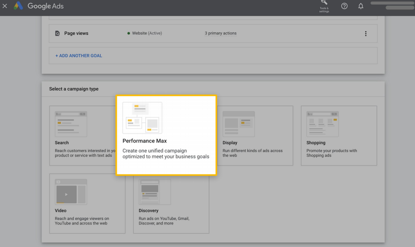Select the Performance Max campaign type
The width and height of the screenshot is (415, 247).
point(166,135)
